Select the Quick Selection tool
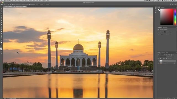177x99 pixels. point(1,14)
